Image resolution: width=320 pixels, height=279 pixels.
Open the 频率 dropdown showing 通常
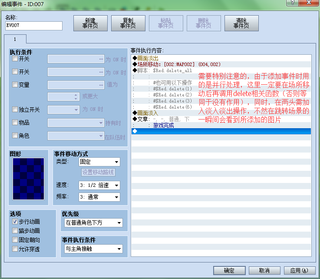(x=99, y=197)
